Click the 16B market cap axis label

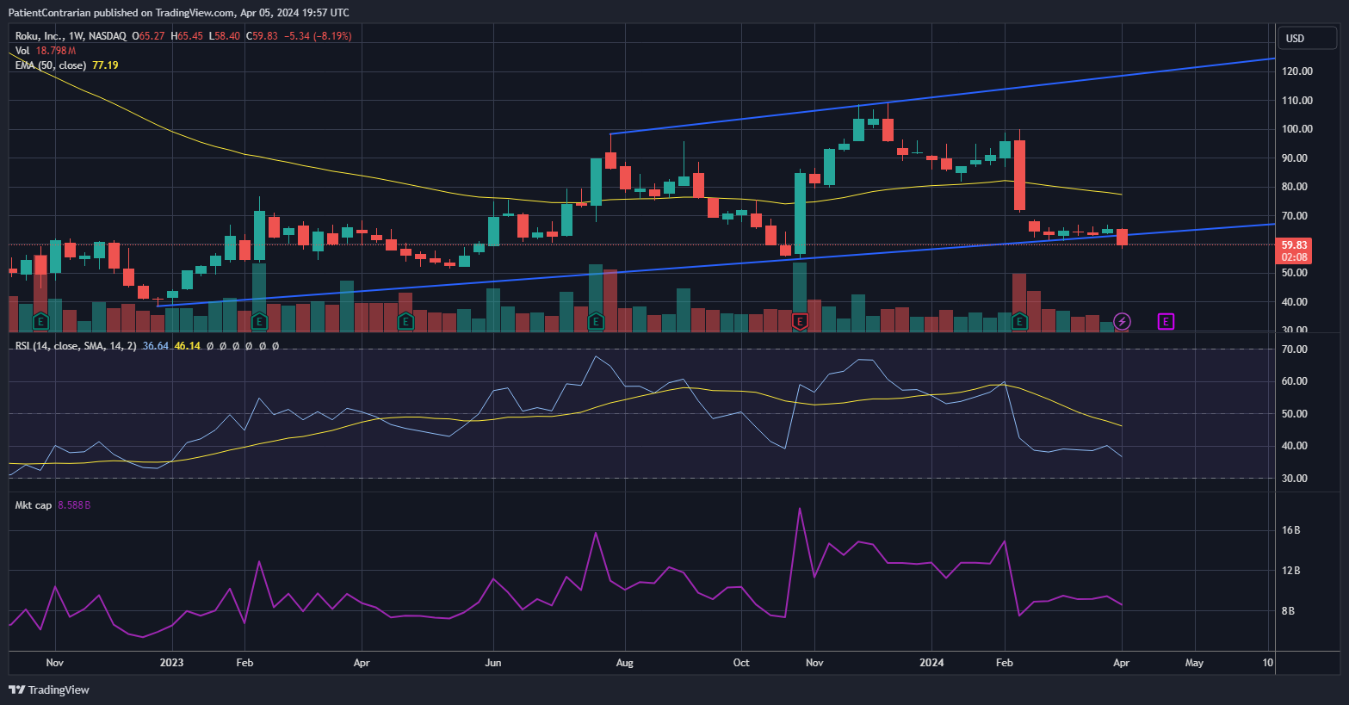pyautogui.click(x=1290, y=530)
